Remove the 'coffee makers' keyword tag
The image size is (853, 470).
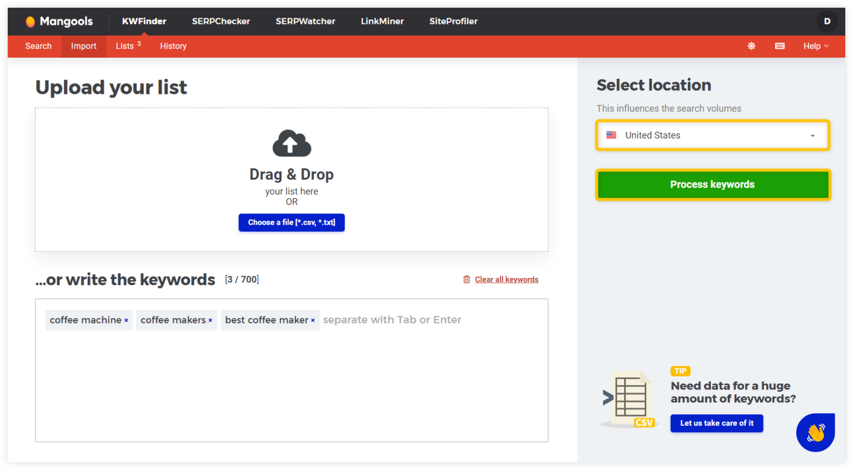click(210, 320)
